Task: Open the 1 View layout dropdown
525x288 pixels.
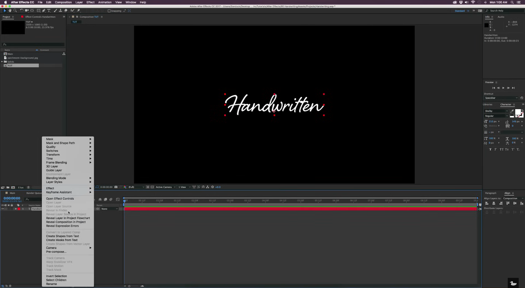Action: point(183,187)
